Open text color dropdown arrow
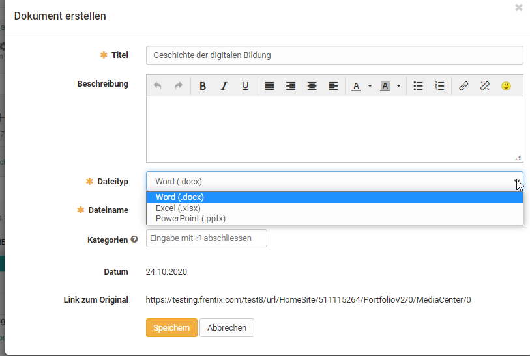The image size is (530, 356). [x=370, y=86]
